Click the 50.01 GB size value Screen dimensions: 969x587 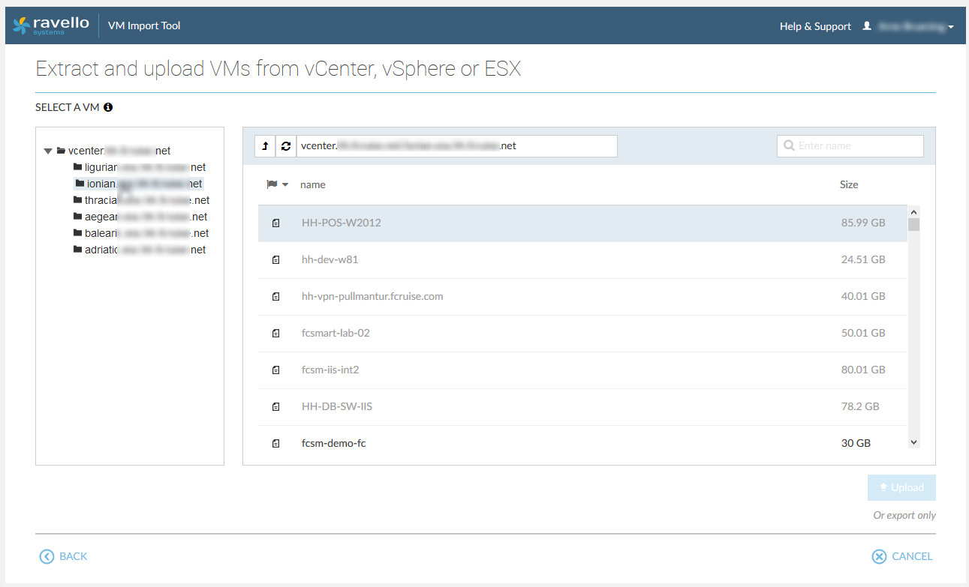[x=863, y=334]
